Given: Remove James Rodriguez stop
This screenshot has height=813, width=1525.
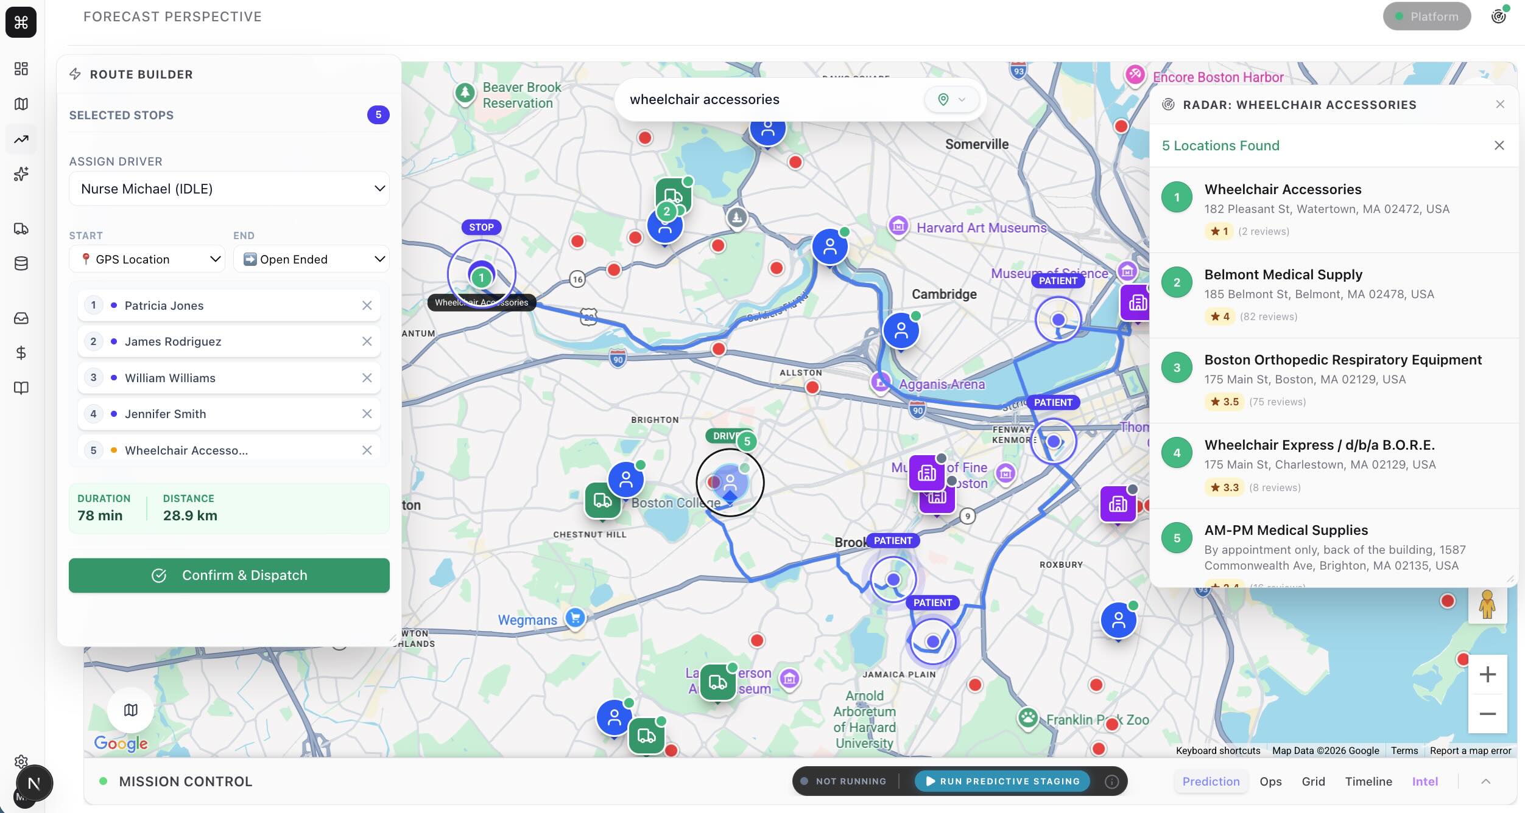Looking at the screenshot, I should 367,341.
